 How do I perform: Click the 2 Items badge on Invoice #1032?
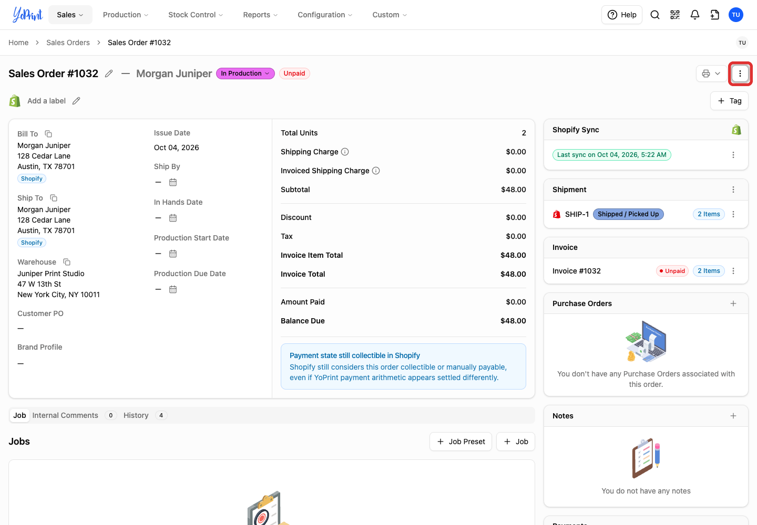click(709, 271)
